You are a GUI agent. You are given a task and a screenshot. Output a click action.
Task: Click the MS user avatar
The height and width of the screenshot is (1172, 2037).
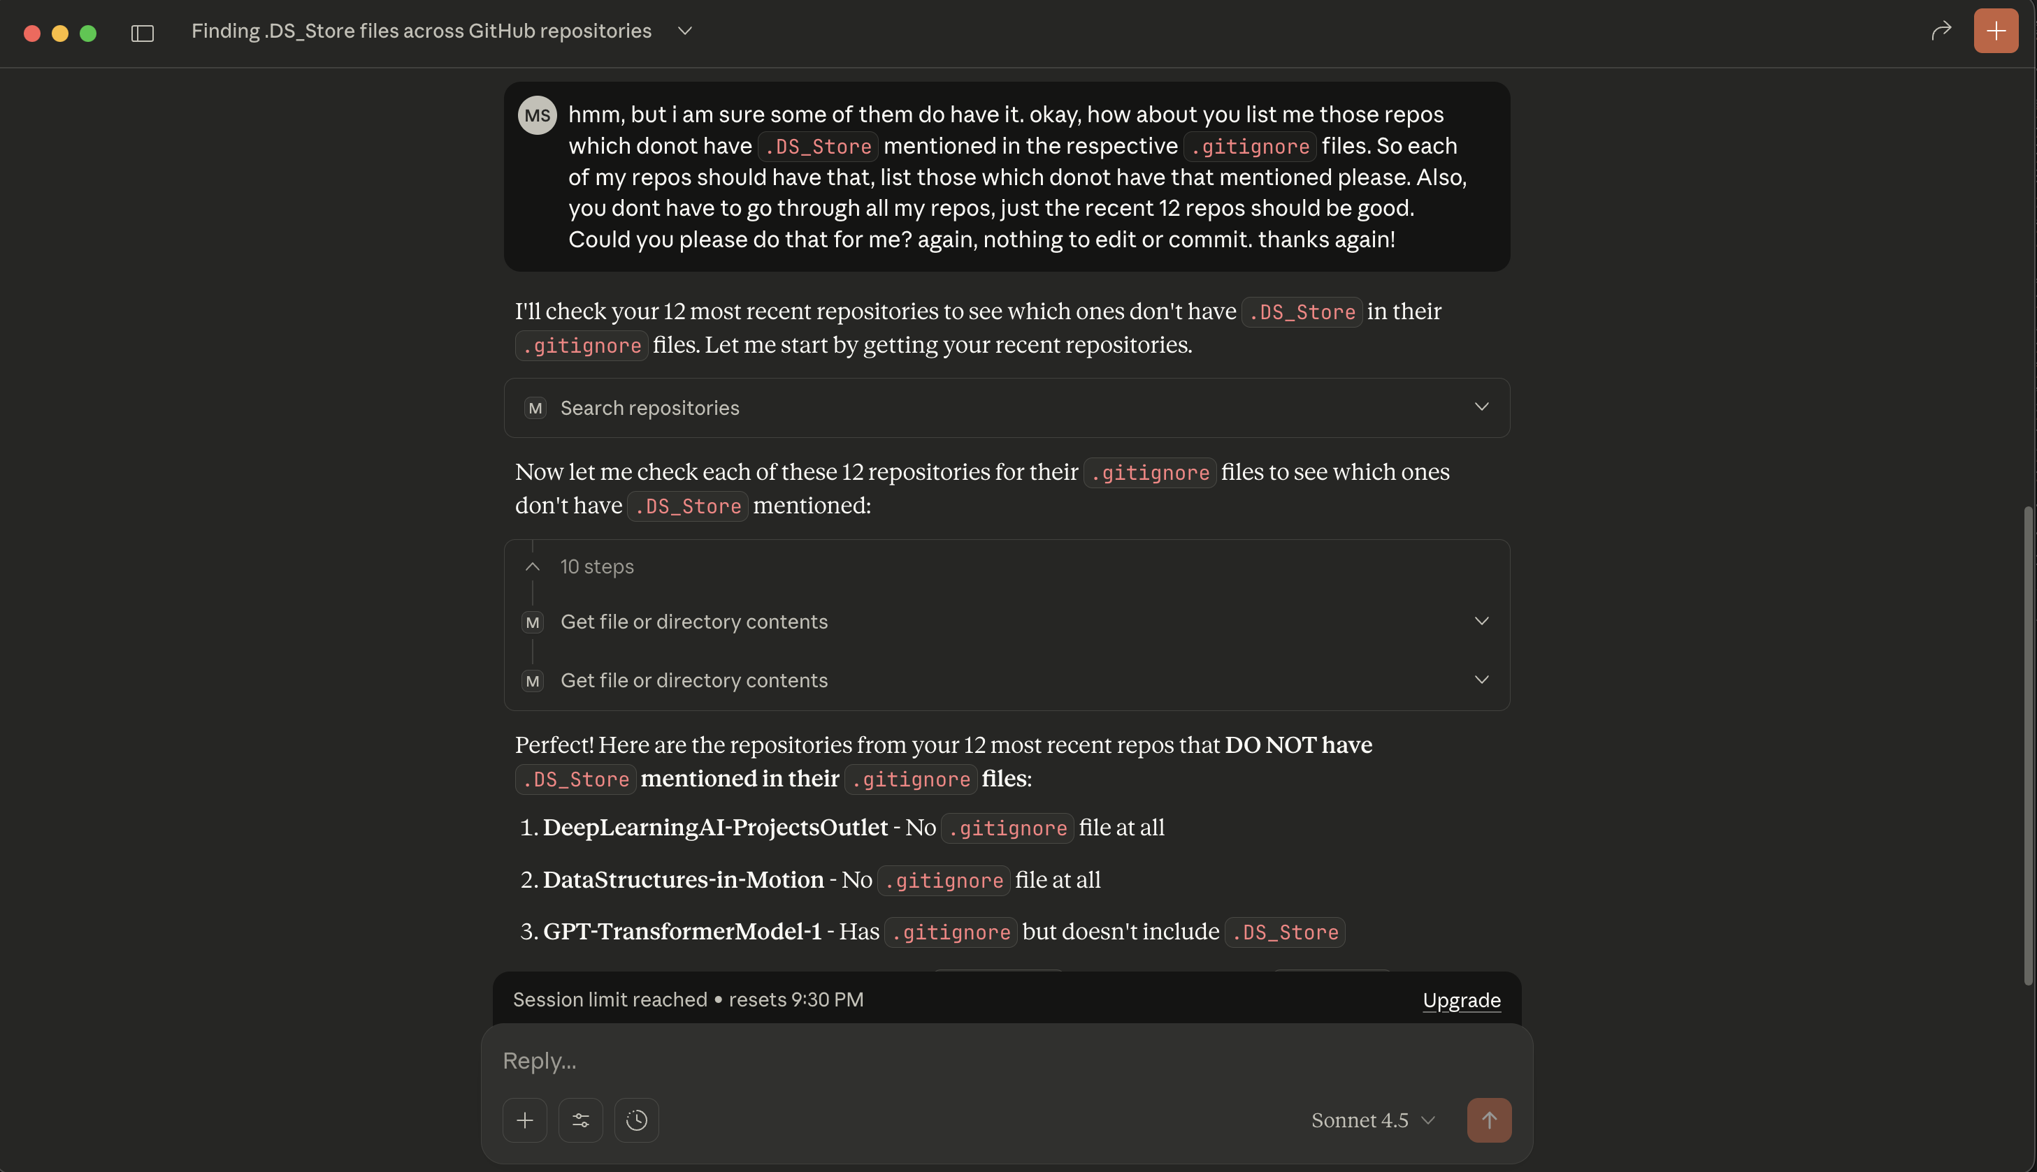coord(538,115)
